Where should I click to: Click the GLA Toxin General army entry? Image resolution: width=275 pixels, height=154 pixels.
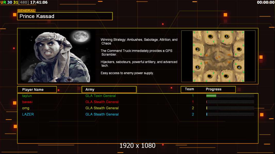click(x=101, y=96)
